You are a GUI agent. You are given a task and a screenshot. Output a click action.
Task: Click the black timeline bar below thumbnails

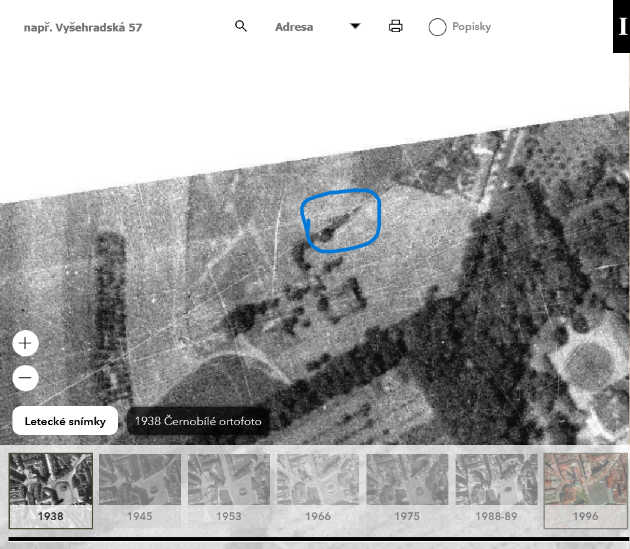click(315, 540)
